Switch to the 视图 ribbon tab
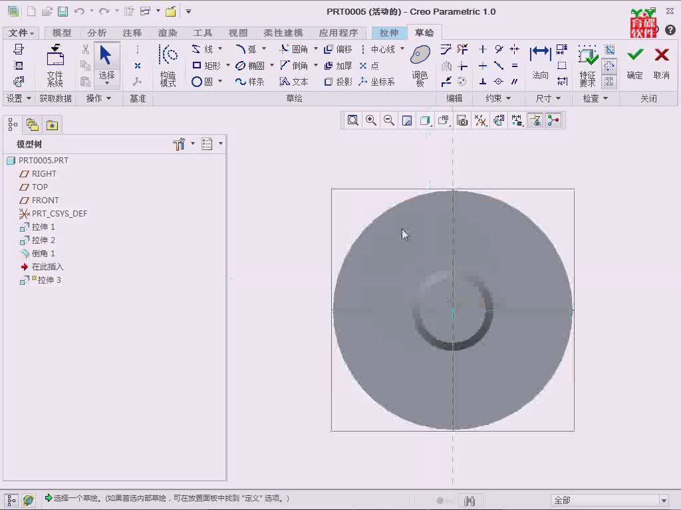 tap(237, 33)
